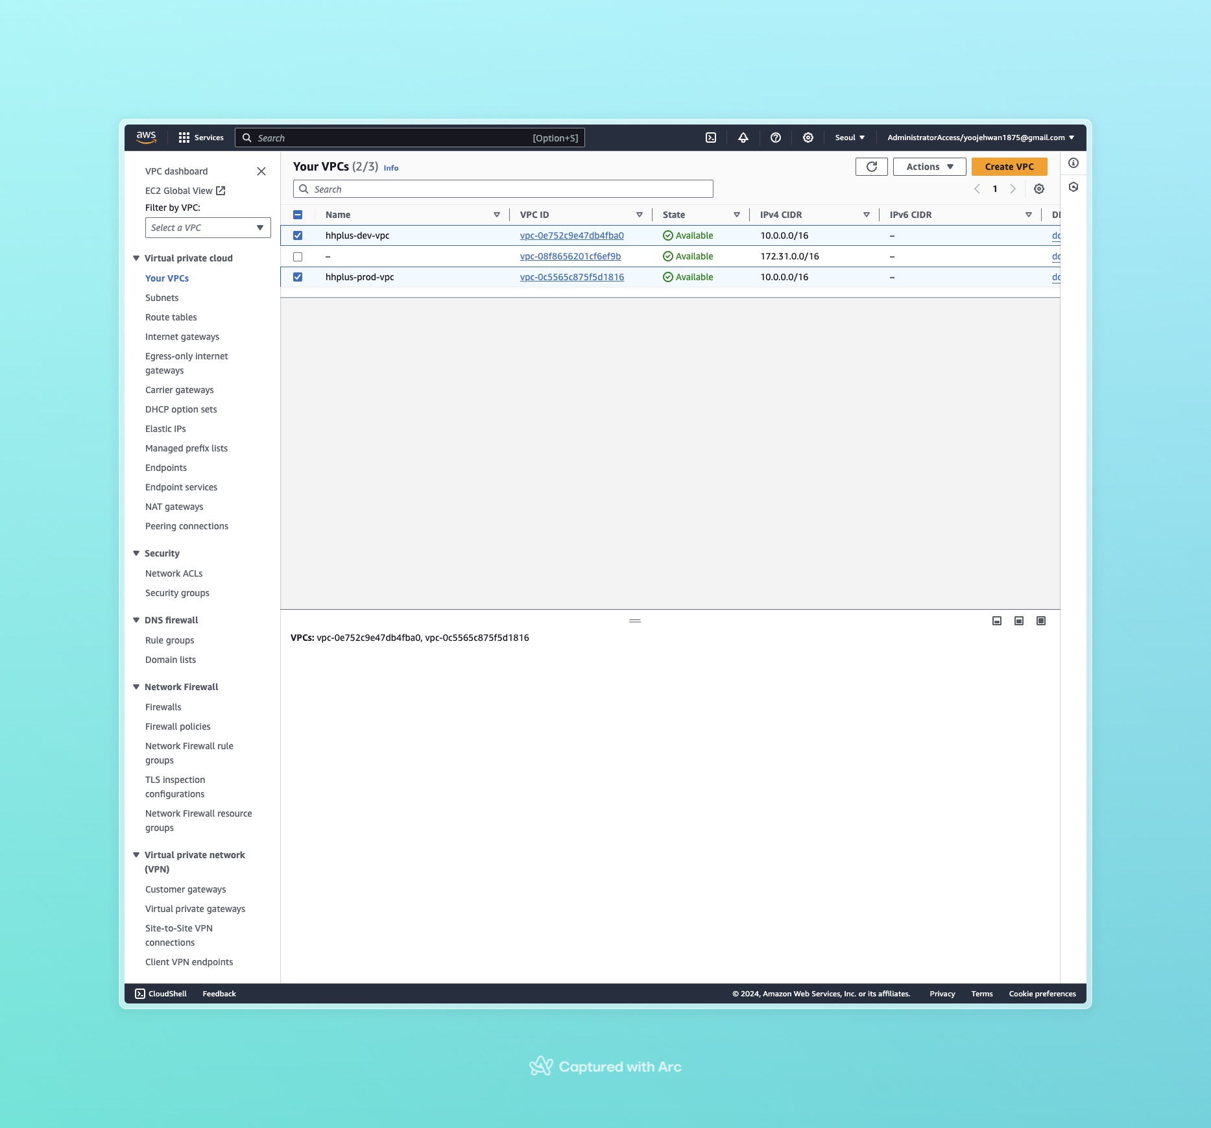The image size is (1211, 1128).
Task: Uncheck the hhplus-dev-vpc row checkbox
Action: [x=298, y=235]
